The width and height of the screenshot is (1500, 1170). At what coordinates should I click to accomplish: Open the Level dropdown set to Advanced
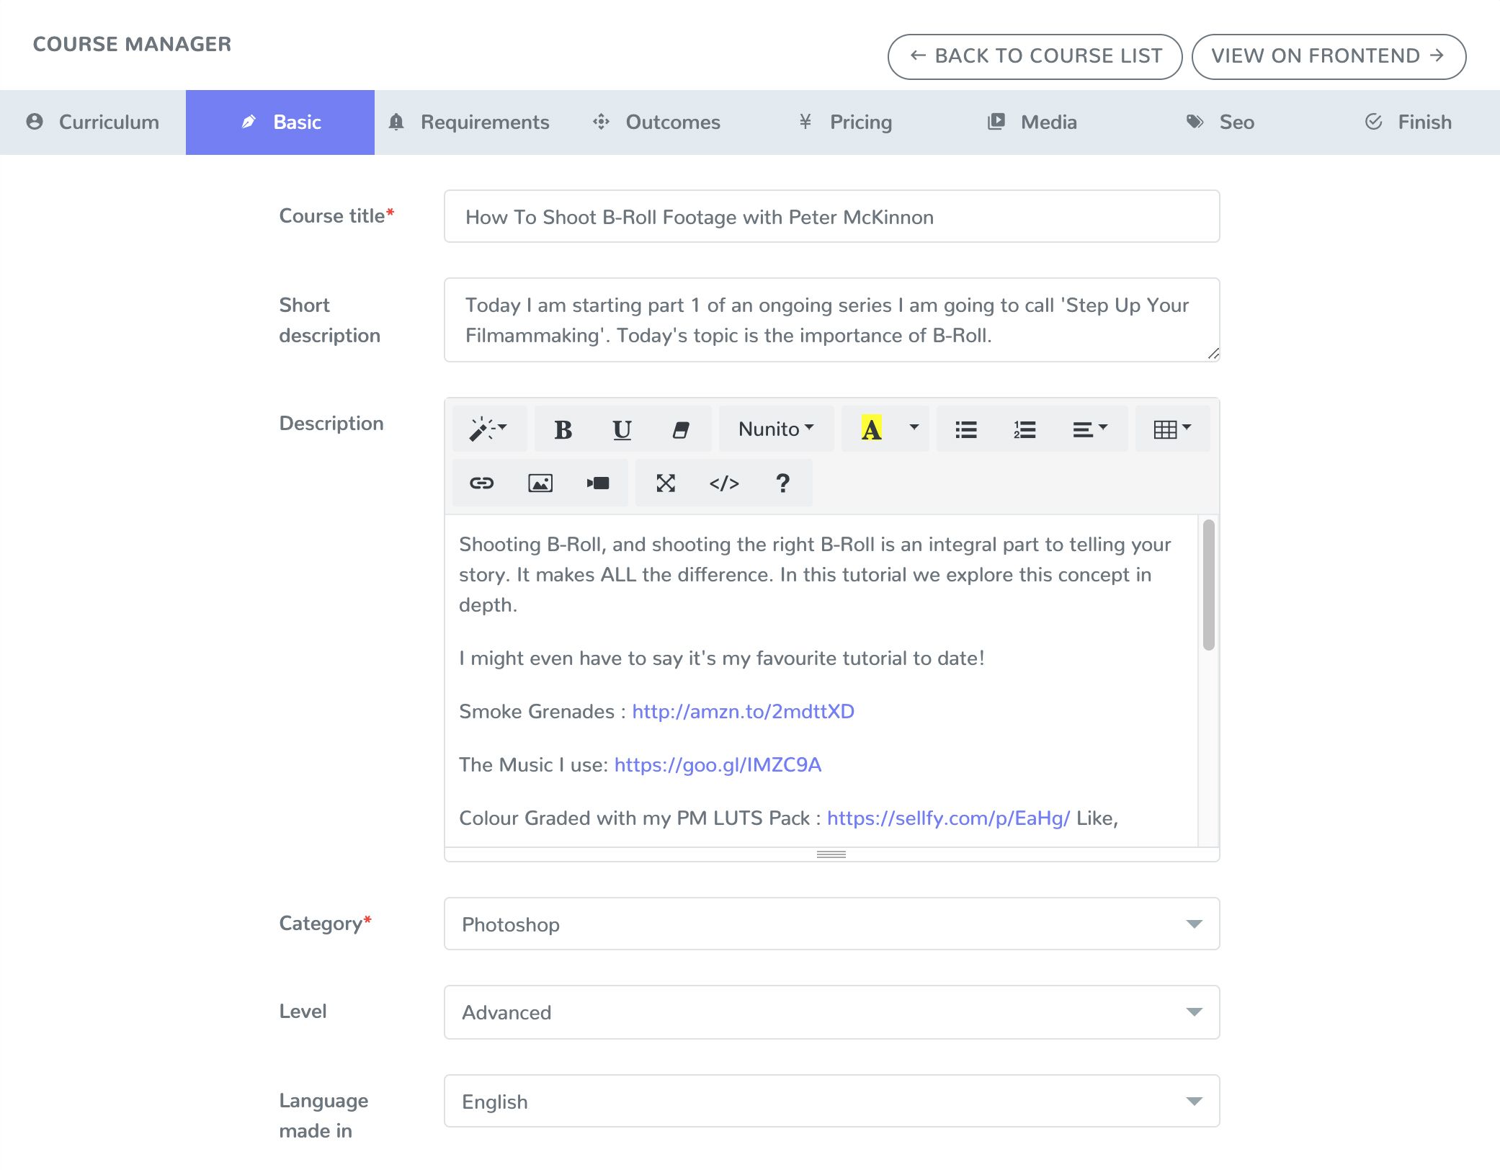pos(831,1012)
